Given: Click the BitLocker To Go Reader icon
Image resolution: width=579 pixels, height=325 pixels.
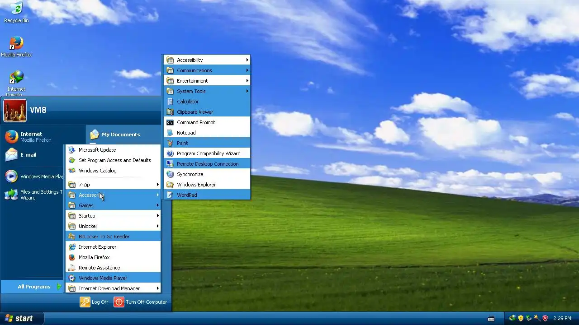Looking at the screenshot, I should click(71, 237).
